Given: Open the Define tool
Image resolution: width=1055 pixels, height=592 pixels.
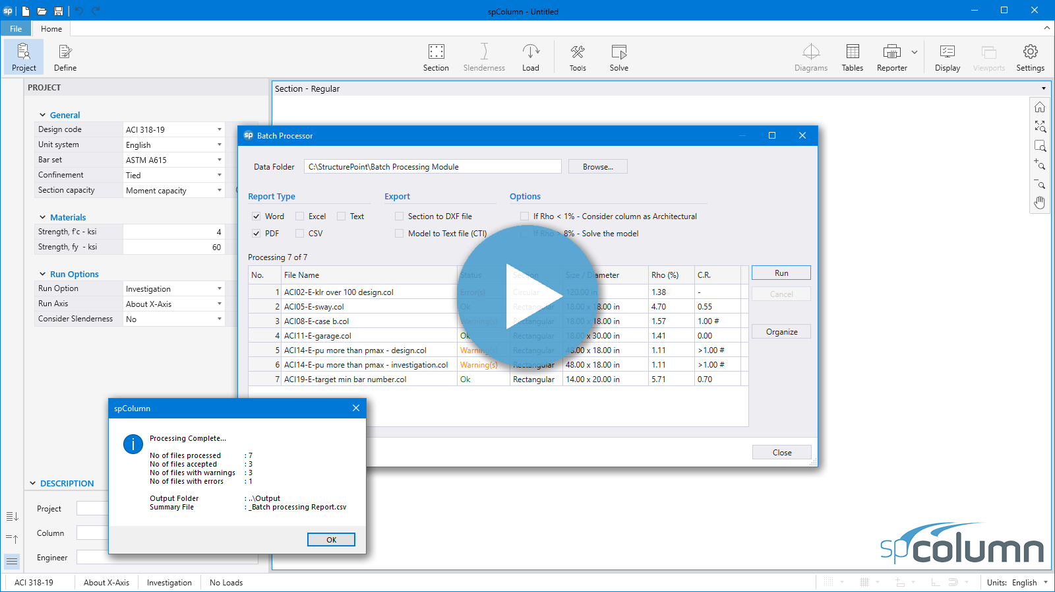Looking at the screenshot, I should [x=65, y=57].
